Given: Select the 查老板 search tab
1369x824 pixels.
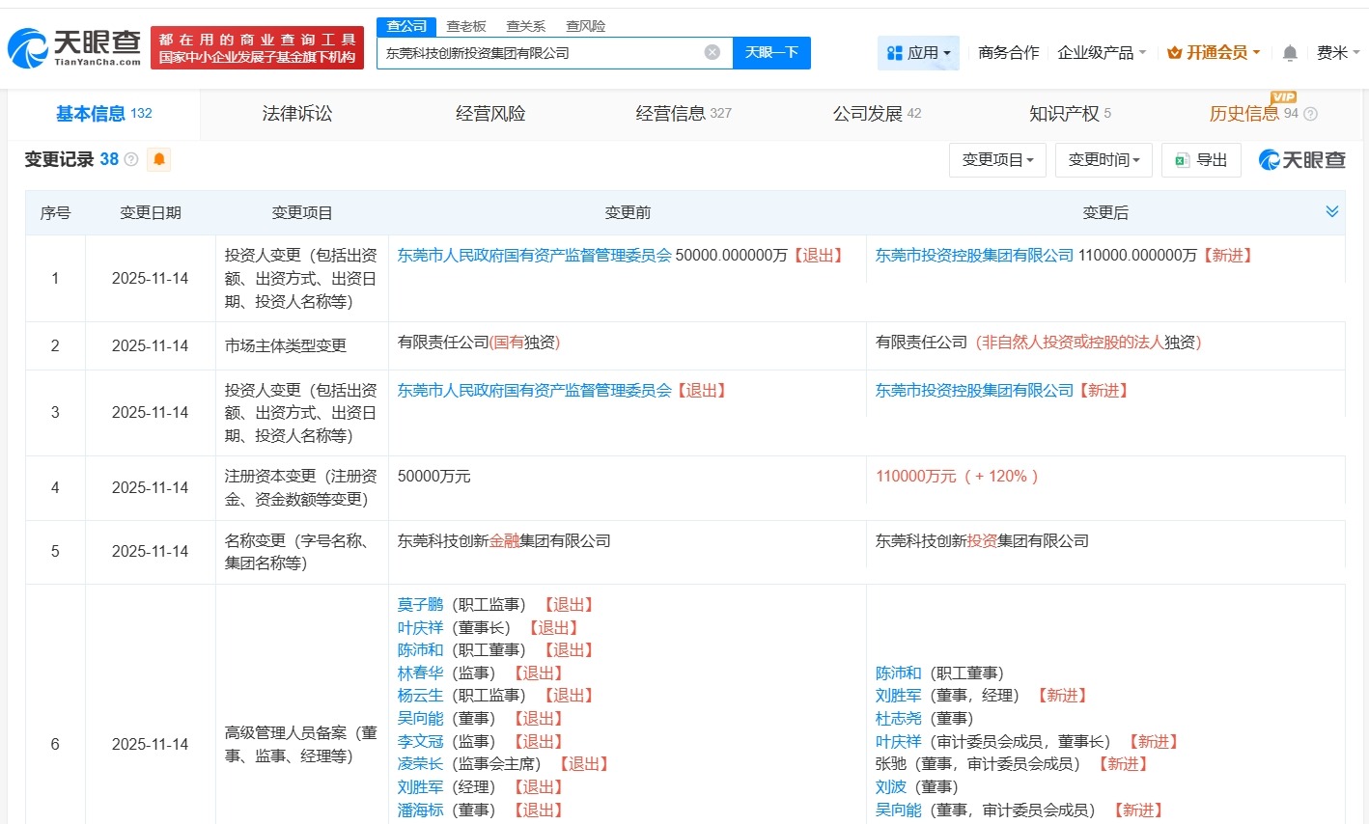Looking at the screenshot, I should pos(468,26).
